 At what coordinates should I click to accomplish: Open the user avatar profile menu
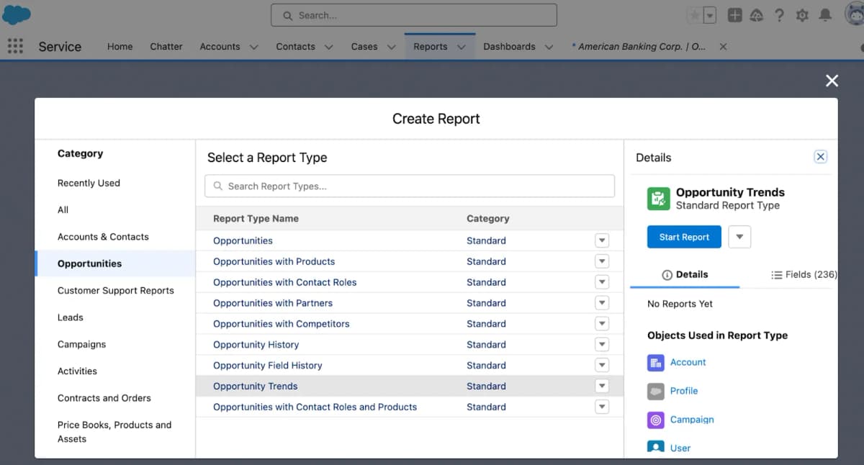point(855,15)
